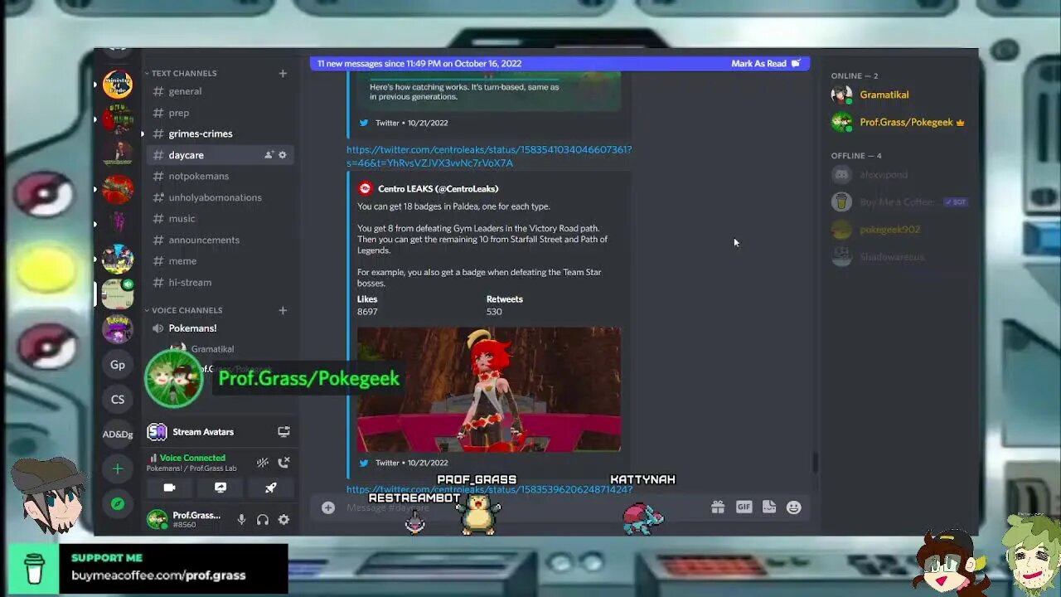The height and width of the screenshot is (597, 1061).
Task: Open member Prof.Grass/Pokegeek in online list
Action: pyautogui.click(x=899, y=123)
